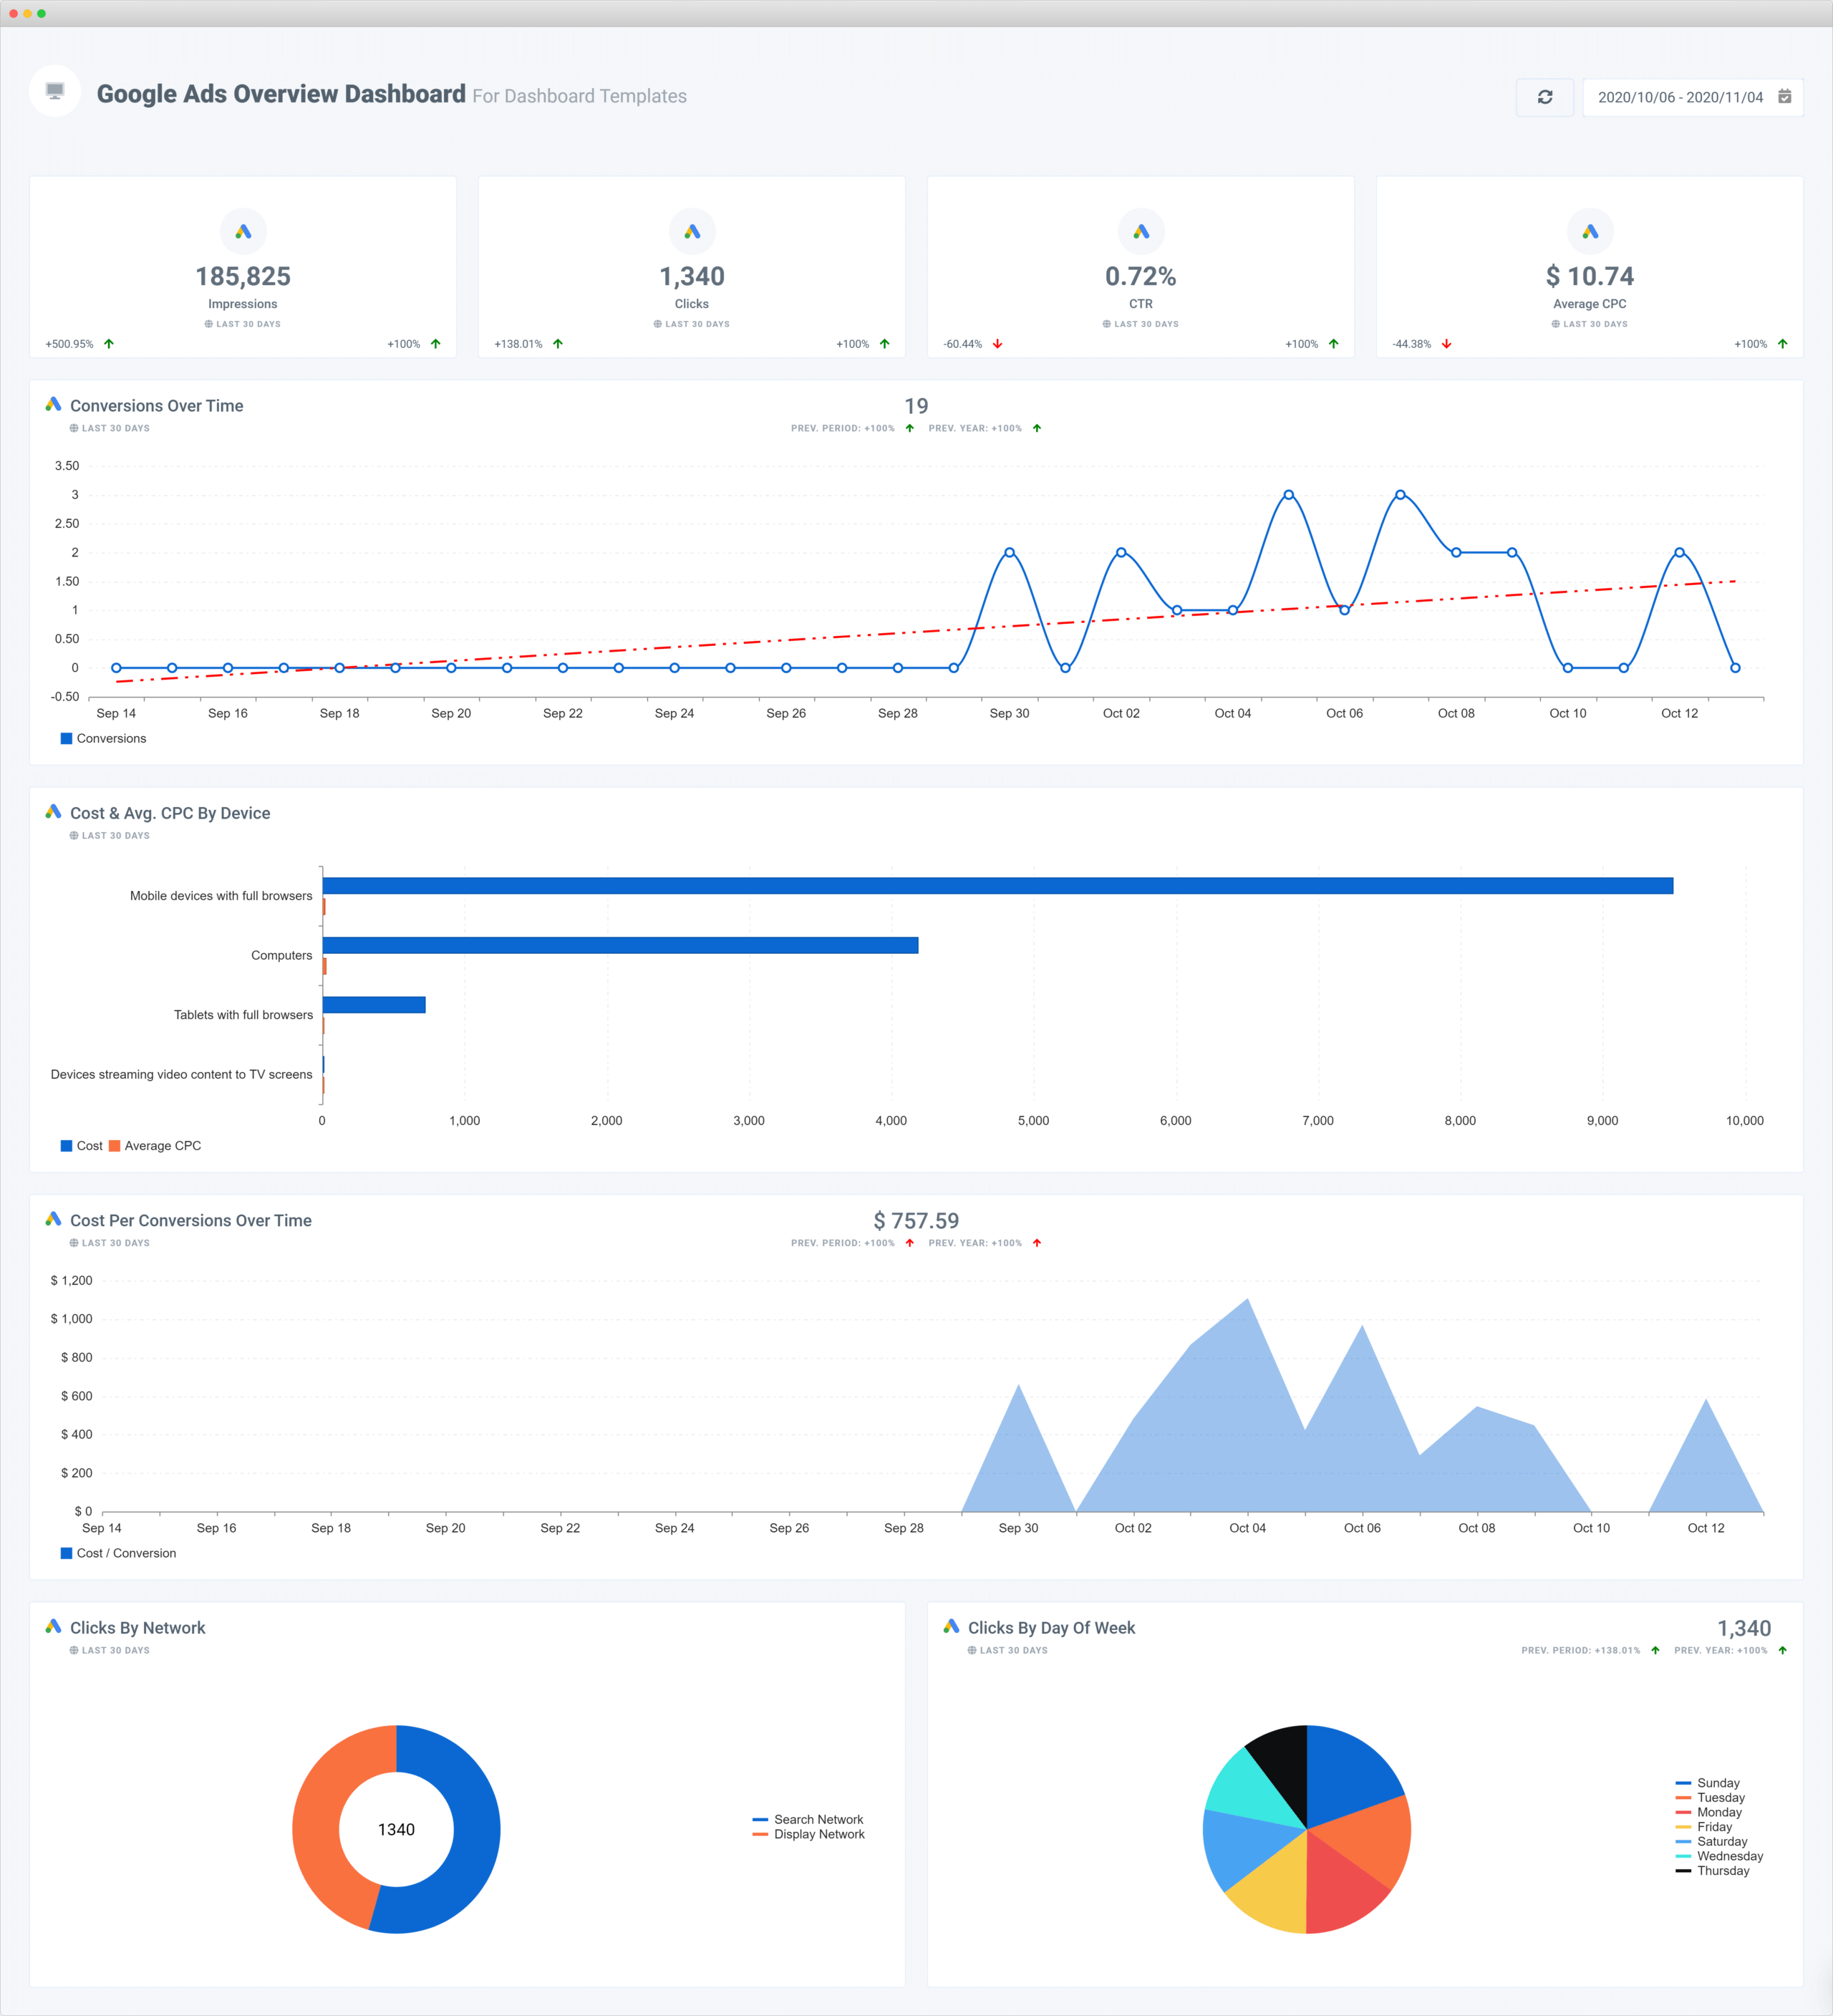Click the Sep 30 conversions data point
Screen dimensions: 1833x2016
(x=1009, y=553)
